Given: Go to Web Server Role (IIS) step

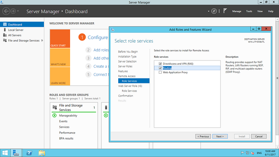Looking at the screenshot, I should click(130, 86).
